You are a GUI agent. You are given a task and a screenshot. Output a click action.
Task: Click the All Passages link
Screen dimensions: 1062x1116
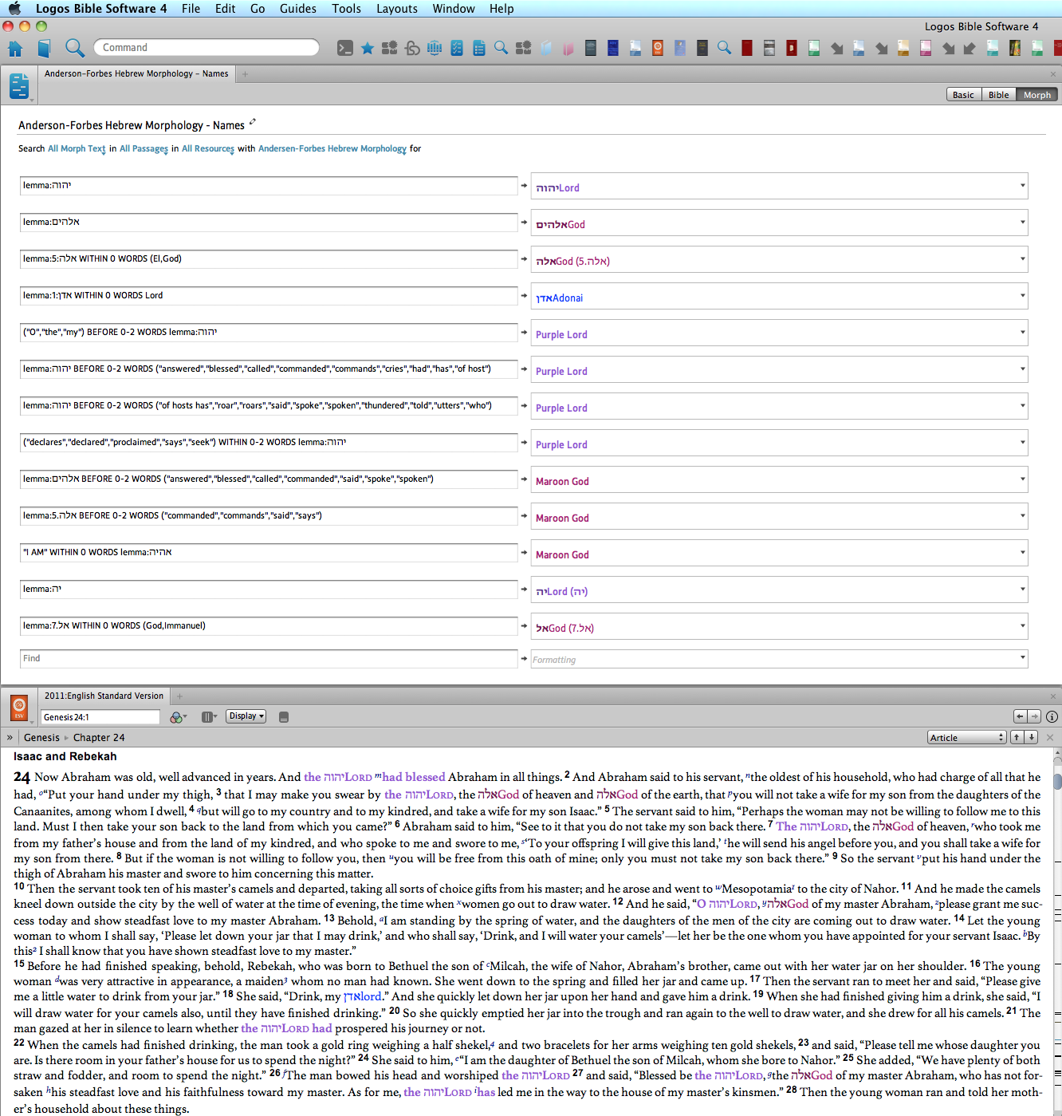click(x=144, y=148)
